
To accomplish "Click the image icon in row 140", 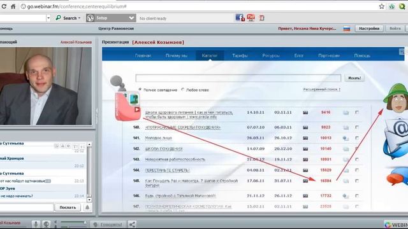I will pos(305,127).
